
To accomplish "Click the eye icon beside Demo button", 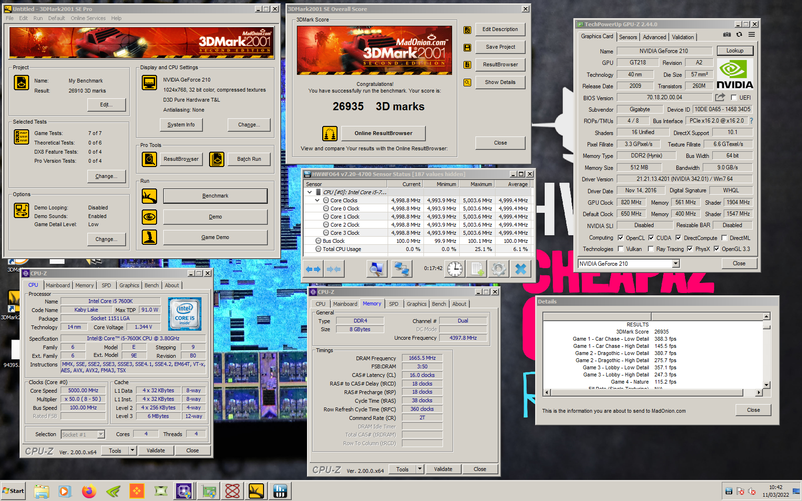I will 149,217.
